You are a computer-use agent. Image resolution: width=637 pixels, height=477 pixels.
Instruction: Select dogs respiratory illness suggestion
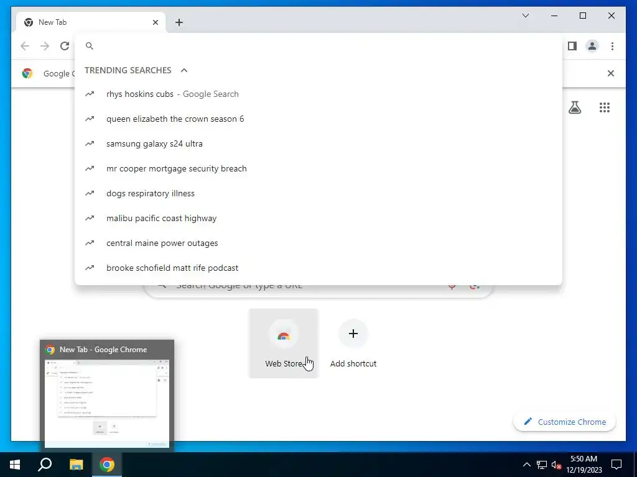318,194
